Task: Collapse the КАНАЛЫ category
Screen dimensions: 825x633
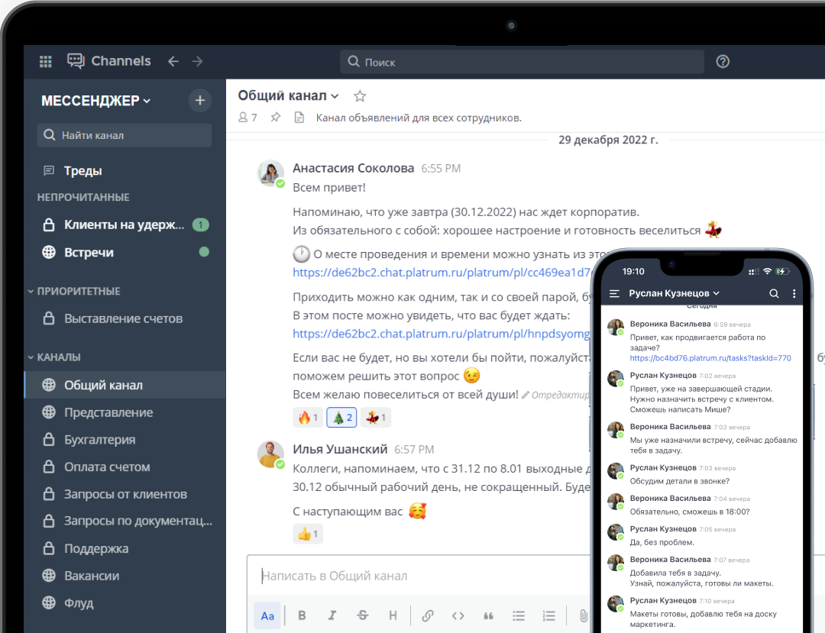Action: [55, 357]
